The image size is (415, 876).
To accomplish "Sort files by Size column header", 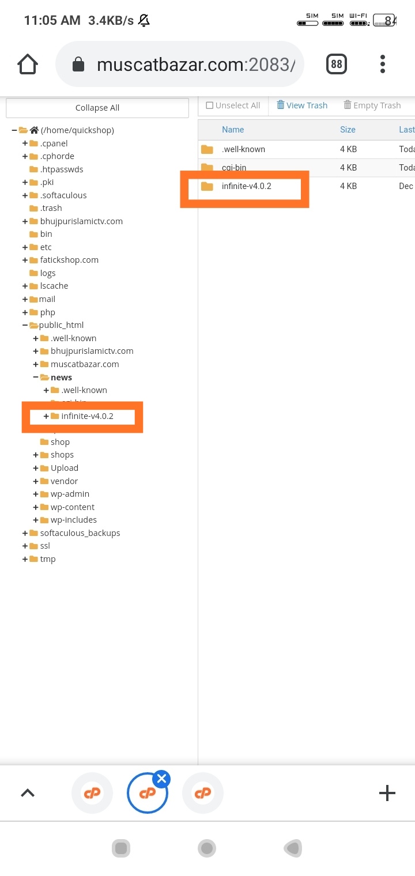I will coord(348,130).
